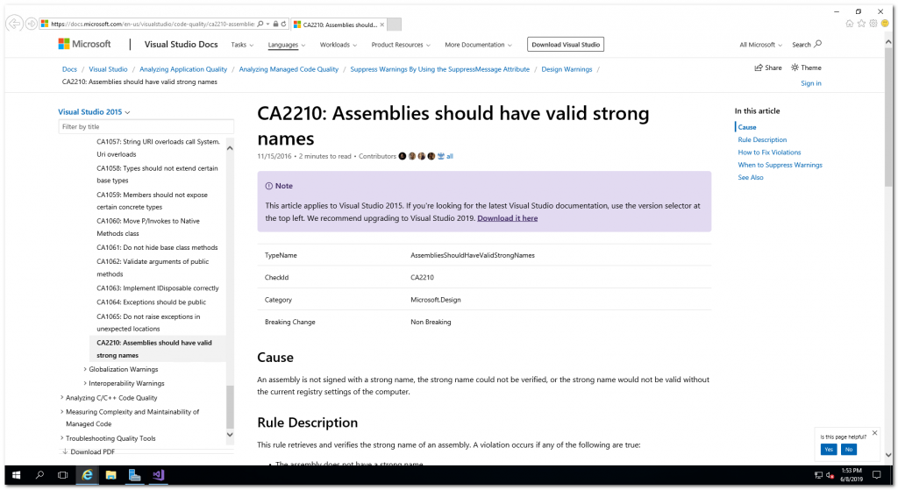Image resolution: width=898 pixels, height=490 pixels.
Task: Open the notification center icon
Action: pos(876,475)
